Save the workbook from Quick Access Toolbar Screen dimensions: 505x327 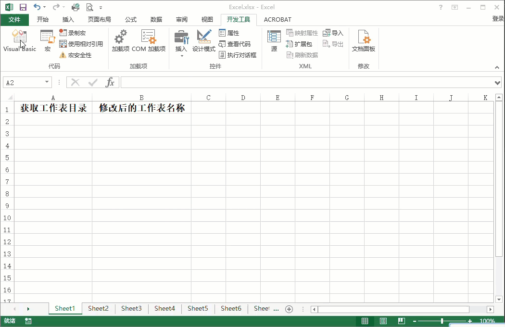pos(23,7)
